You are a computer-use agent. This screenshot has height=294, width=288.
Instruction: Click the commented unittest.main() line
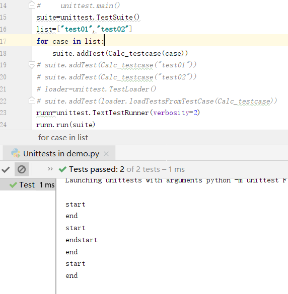coord(79,6)
